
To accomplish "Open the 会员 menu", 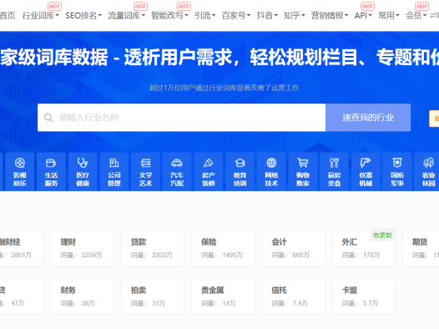I will point(416,15).
